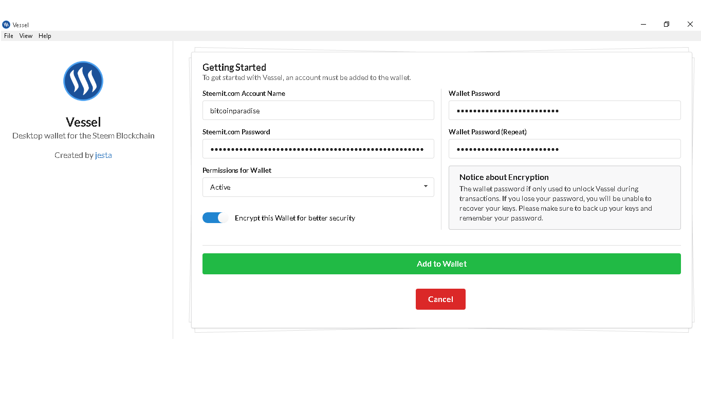Click the Vessel title text in sidebar
This screenshot has width=701, height=402.
tap(83, 122)
